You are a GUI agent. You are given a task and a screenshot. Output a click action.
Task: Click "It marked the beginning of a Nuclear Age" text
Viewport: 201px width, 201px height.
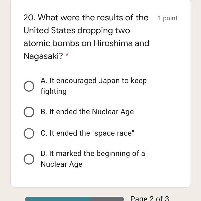(x=93, y=154)
